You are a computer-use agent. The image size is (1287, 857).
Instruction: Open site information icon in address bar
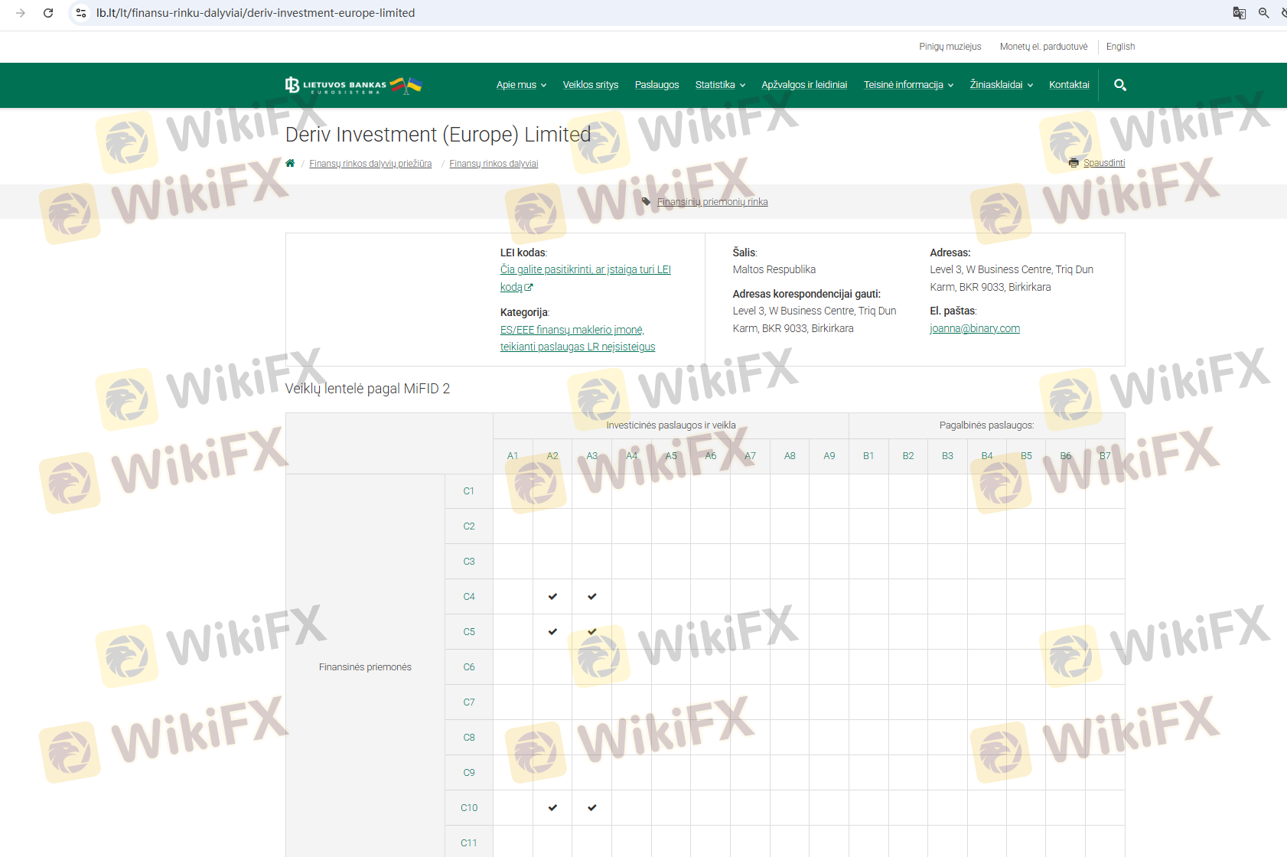coord(81,13)
